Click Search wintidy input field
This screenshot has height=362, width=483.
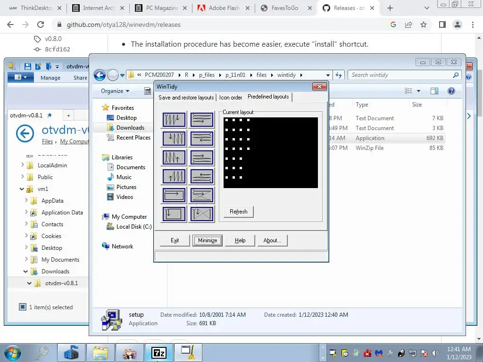pos(404,75)
